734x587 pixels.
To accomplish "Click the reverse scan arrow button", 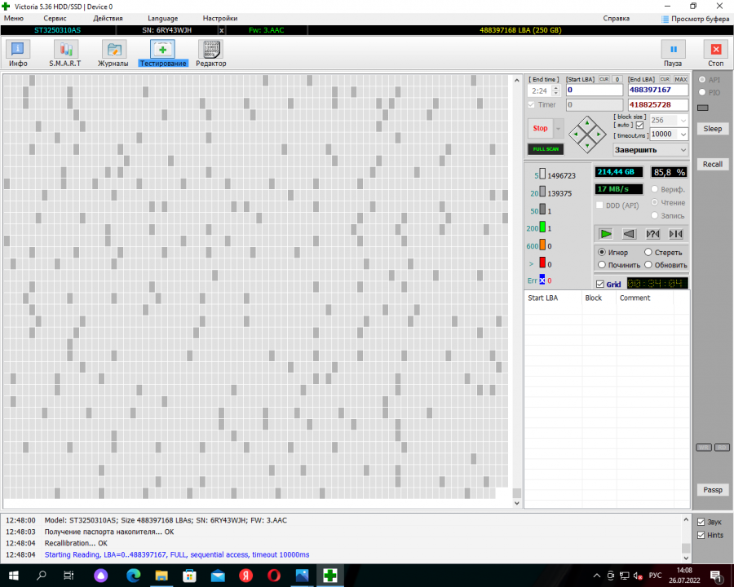I will coord(629,234).
